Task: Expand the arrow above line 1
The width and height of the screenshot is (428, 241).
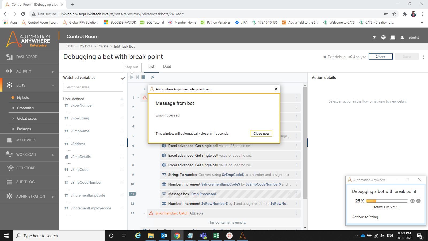Action: click(145, 89)
